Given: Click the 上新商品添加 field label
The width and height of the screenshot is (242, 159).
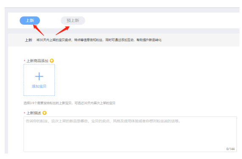Looking at the screenshot, I should click(37, 61).
